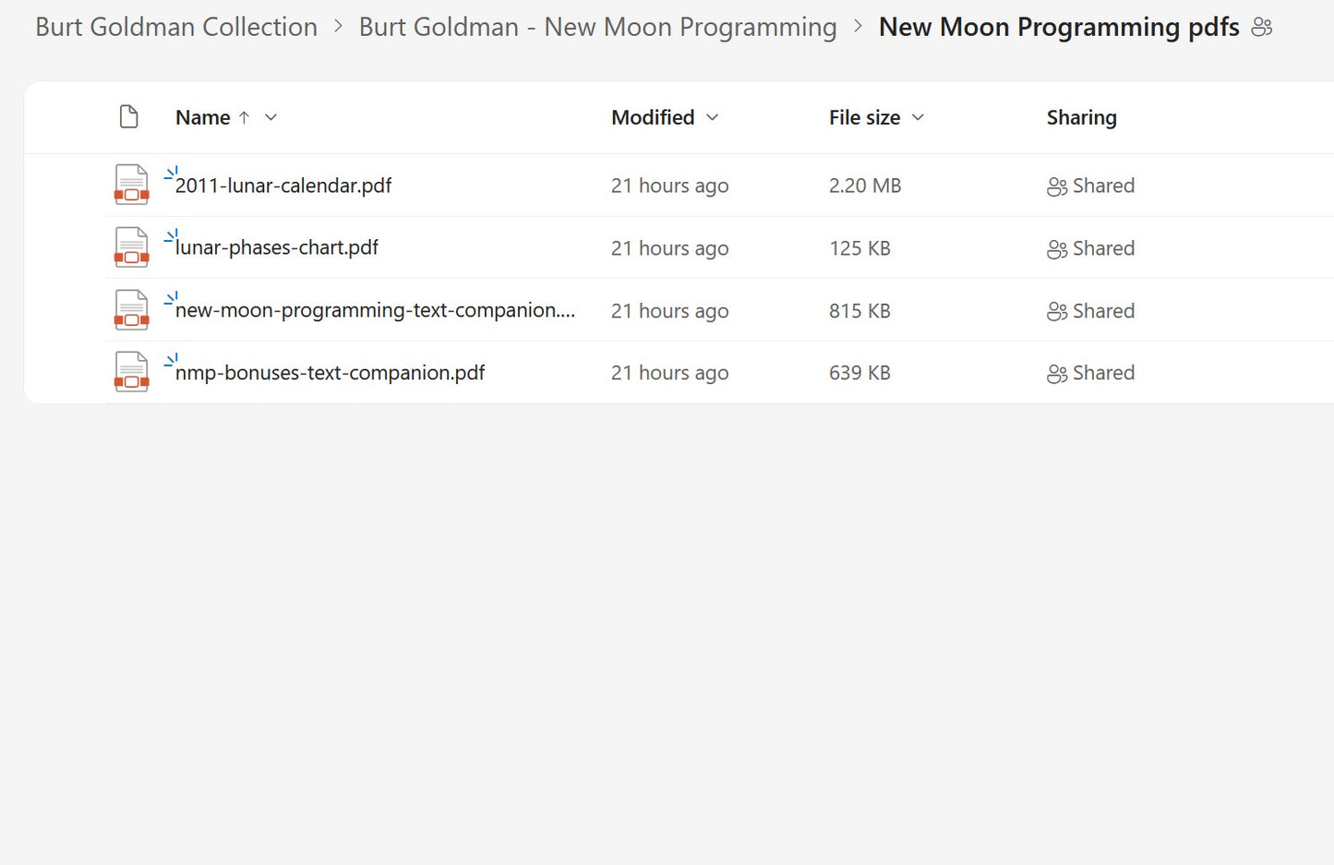
Task: Go to Burt Goldman - New Moon Programming breadcrumb
Action: tap(597, 28)
